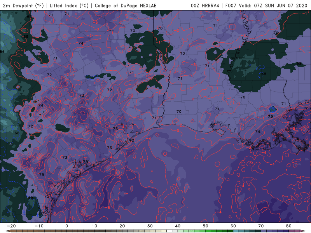Click the 70 tick label on colorbar
The width and height of the screenshot is (311, 233).
coord(261,226)
